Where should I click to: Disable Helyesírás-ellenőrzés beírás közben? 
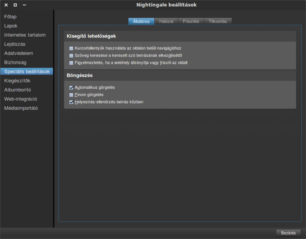71,102
